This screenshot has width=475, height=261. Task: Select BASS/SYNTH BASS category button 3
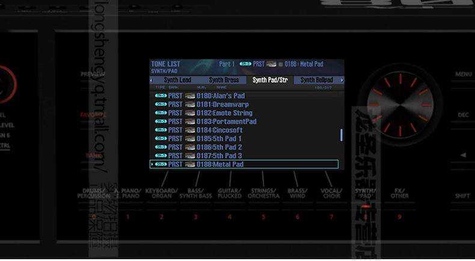(195, 203)
